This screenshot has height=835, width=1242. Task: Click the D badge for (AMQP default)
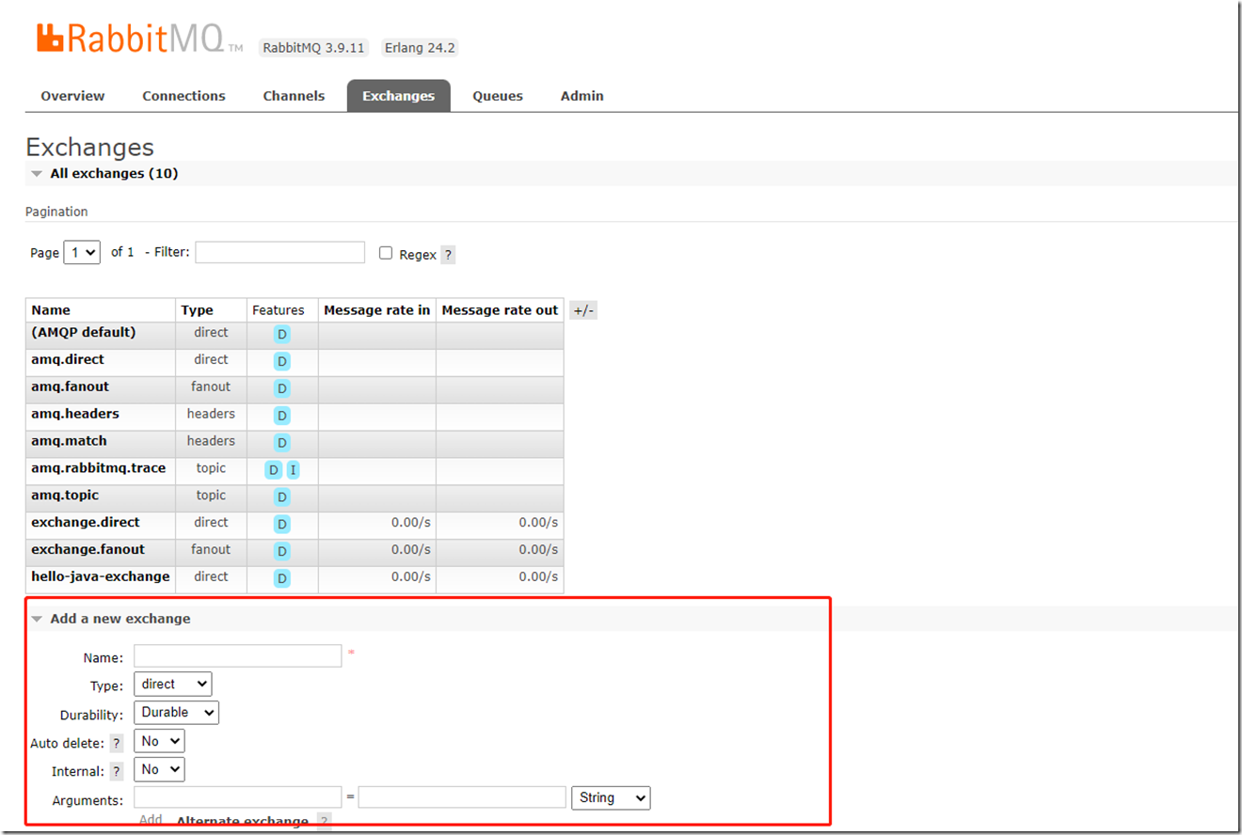pyautogui.click(x=282, y=334)
